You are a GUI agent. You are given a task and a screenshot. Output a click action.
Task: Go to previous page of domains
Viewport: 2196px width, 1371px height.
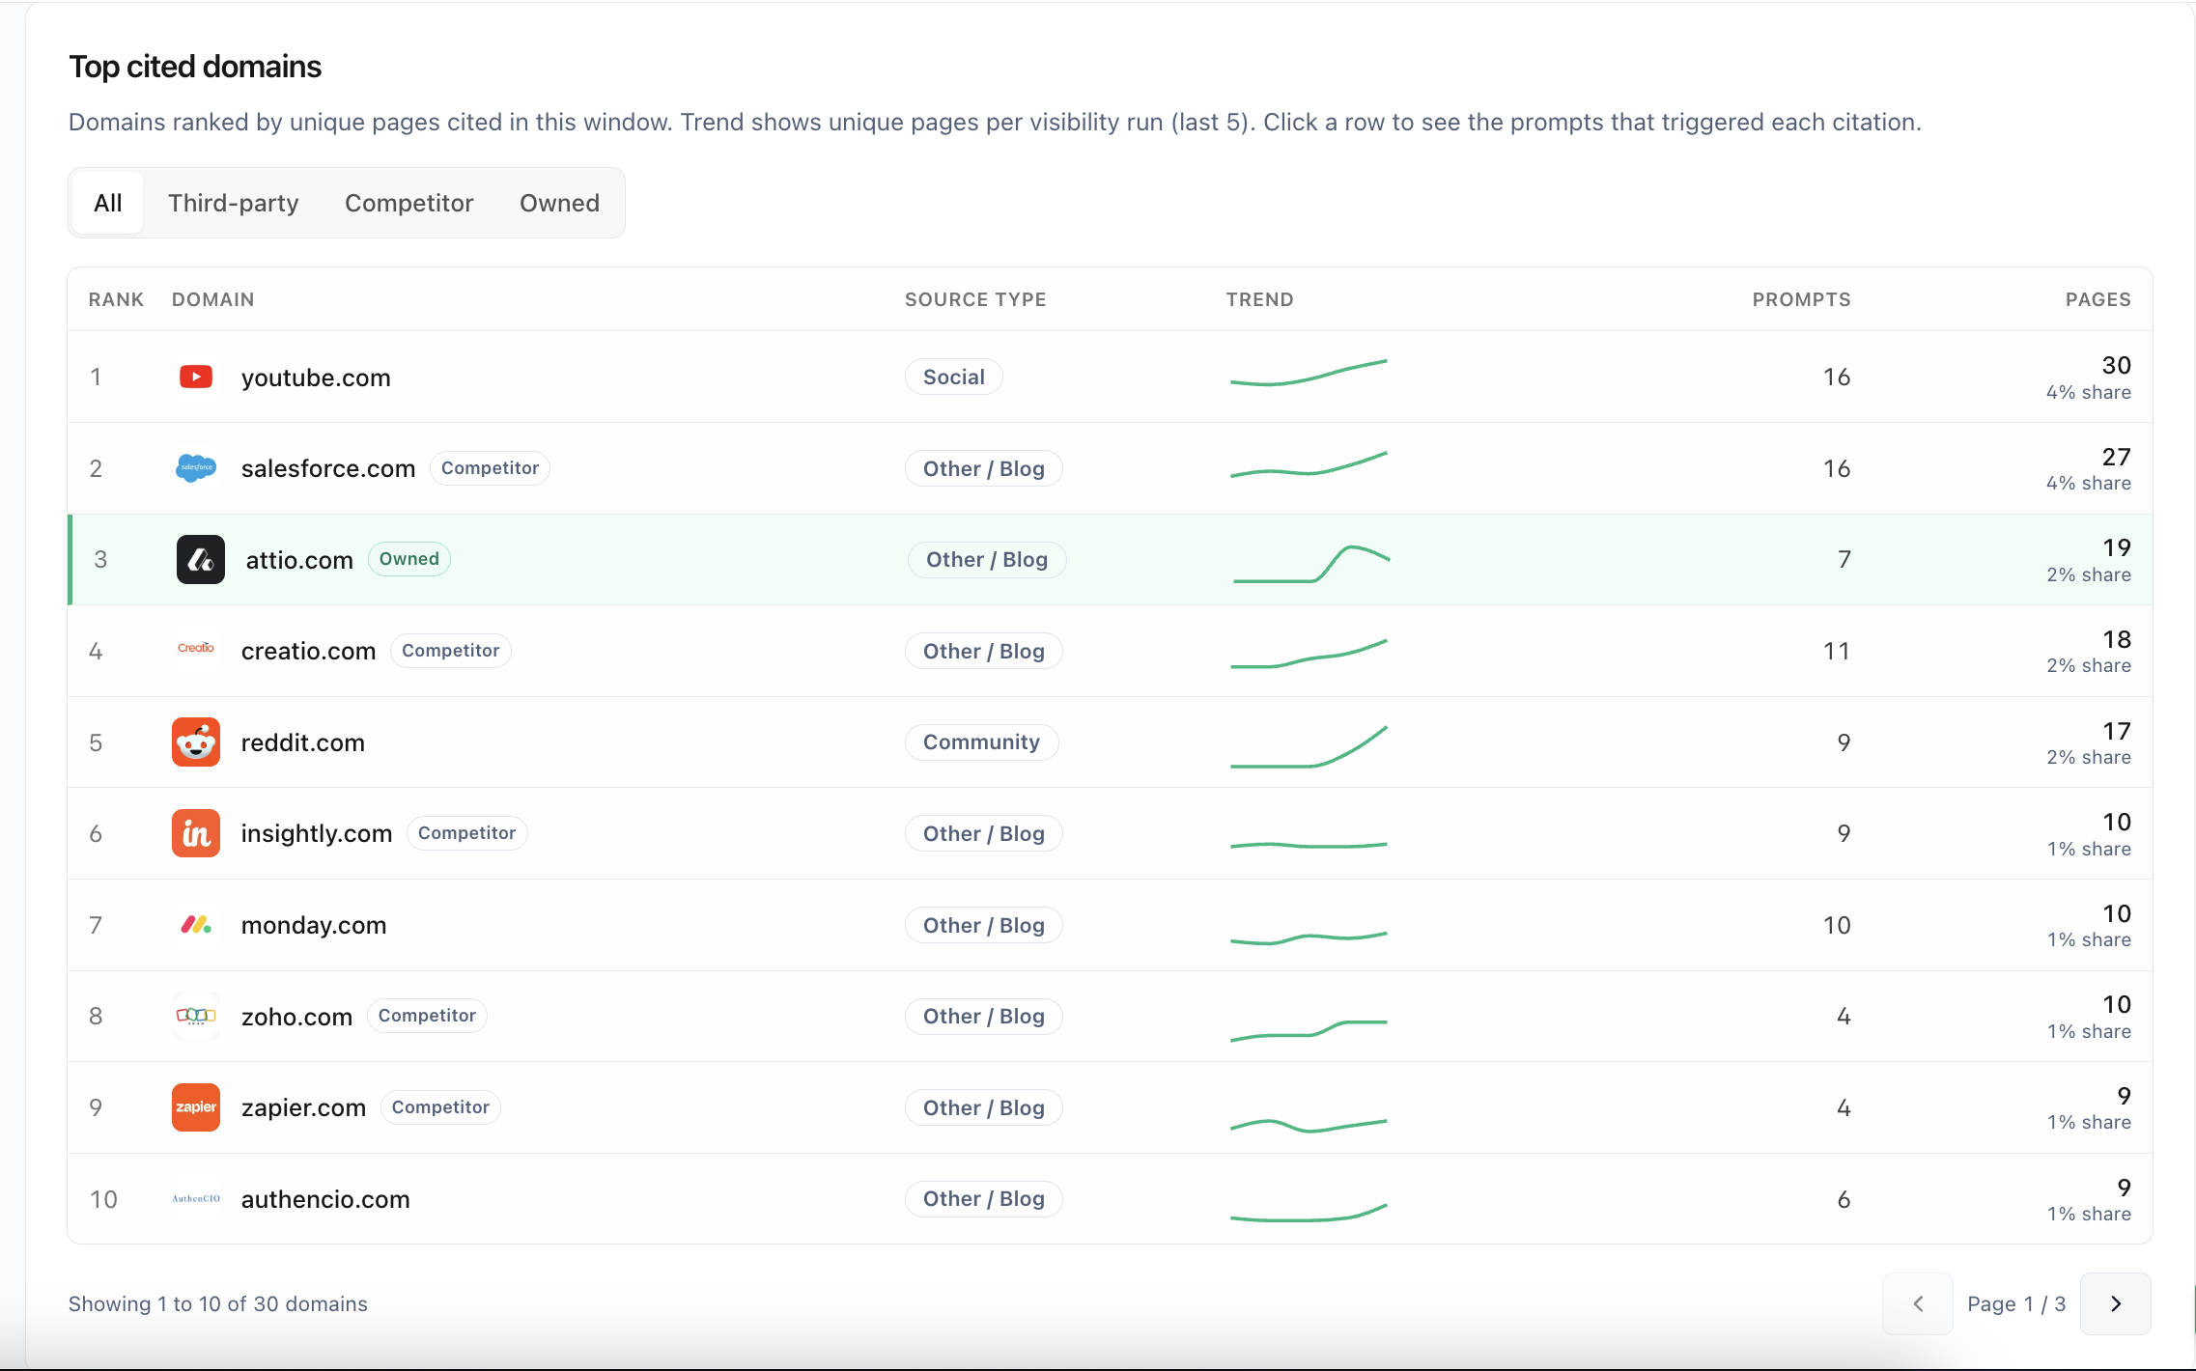[1918, 1303]
